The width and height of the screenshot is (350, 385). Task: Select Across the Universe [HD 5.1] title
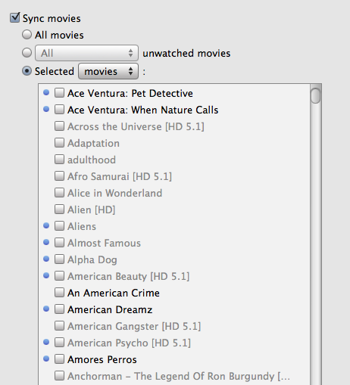(x=136, y=126)
